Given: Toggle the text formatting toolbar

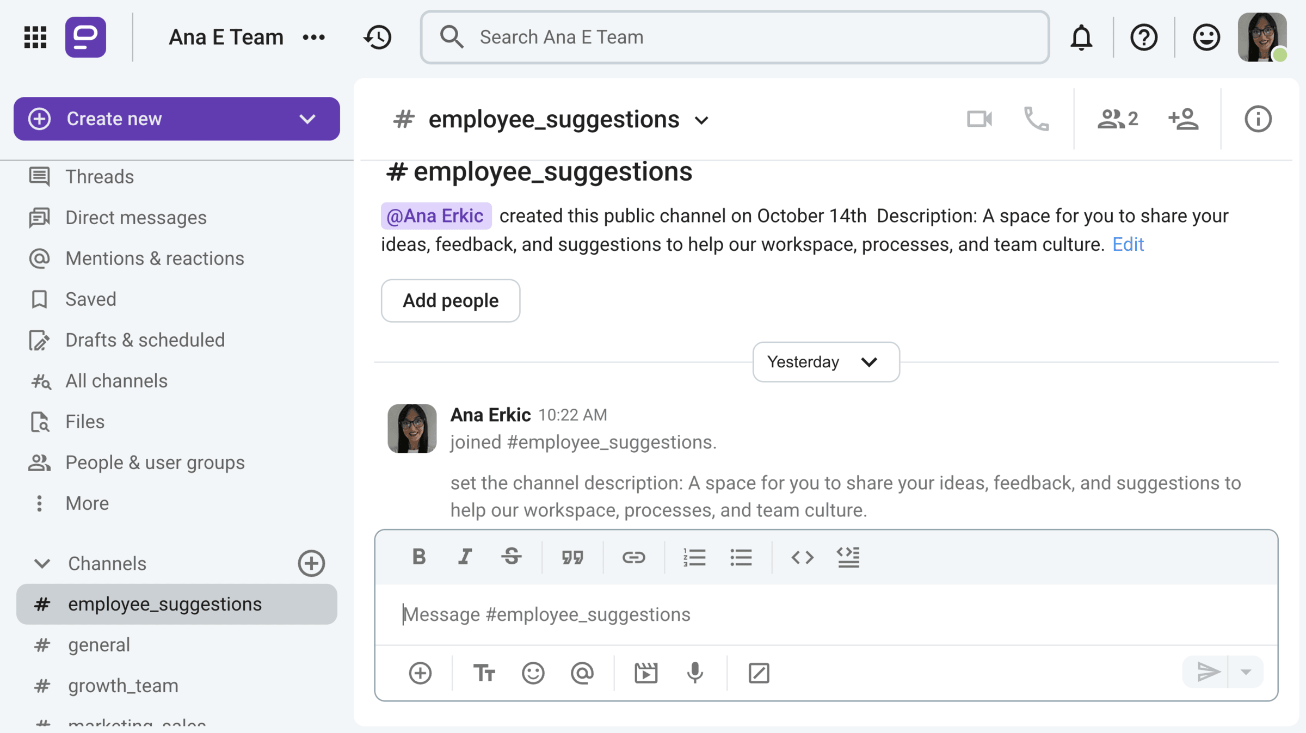Looking at the screenshot, I should point(483,673).
